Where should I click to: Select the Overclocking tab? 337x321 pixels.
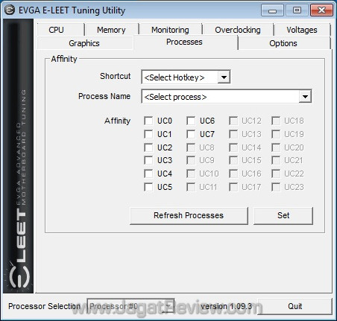point(238,30)
